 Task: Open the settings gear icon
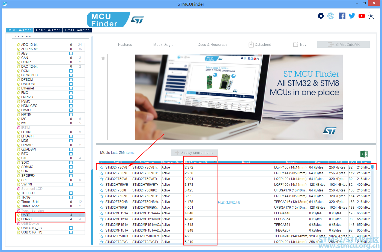coord(321,16)
